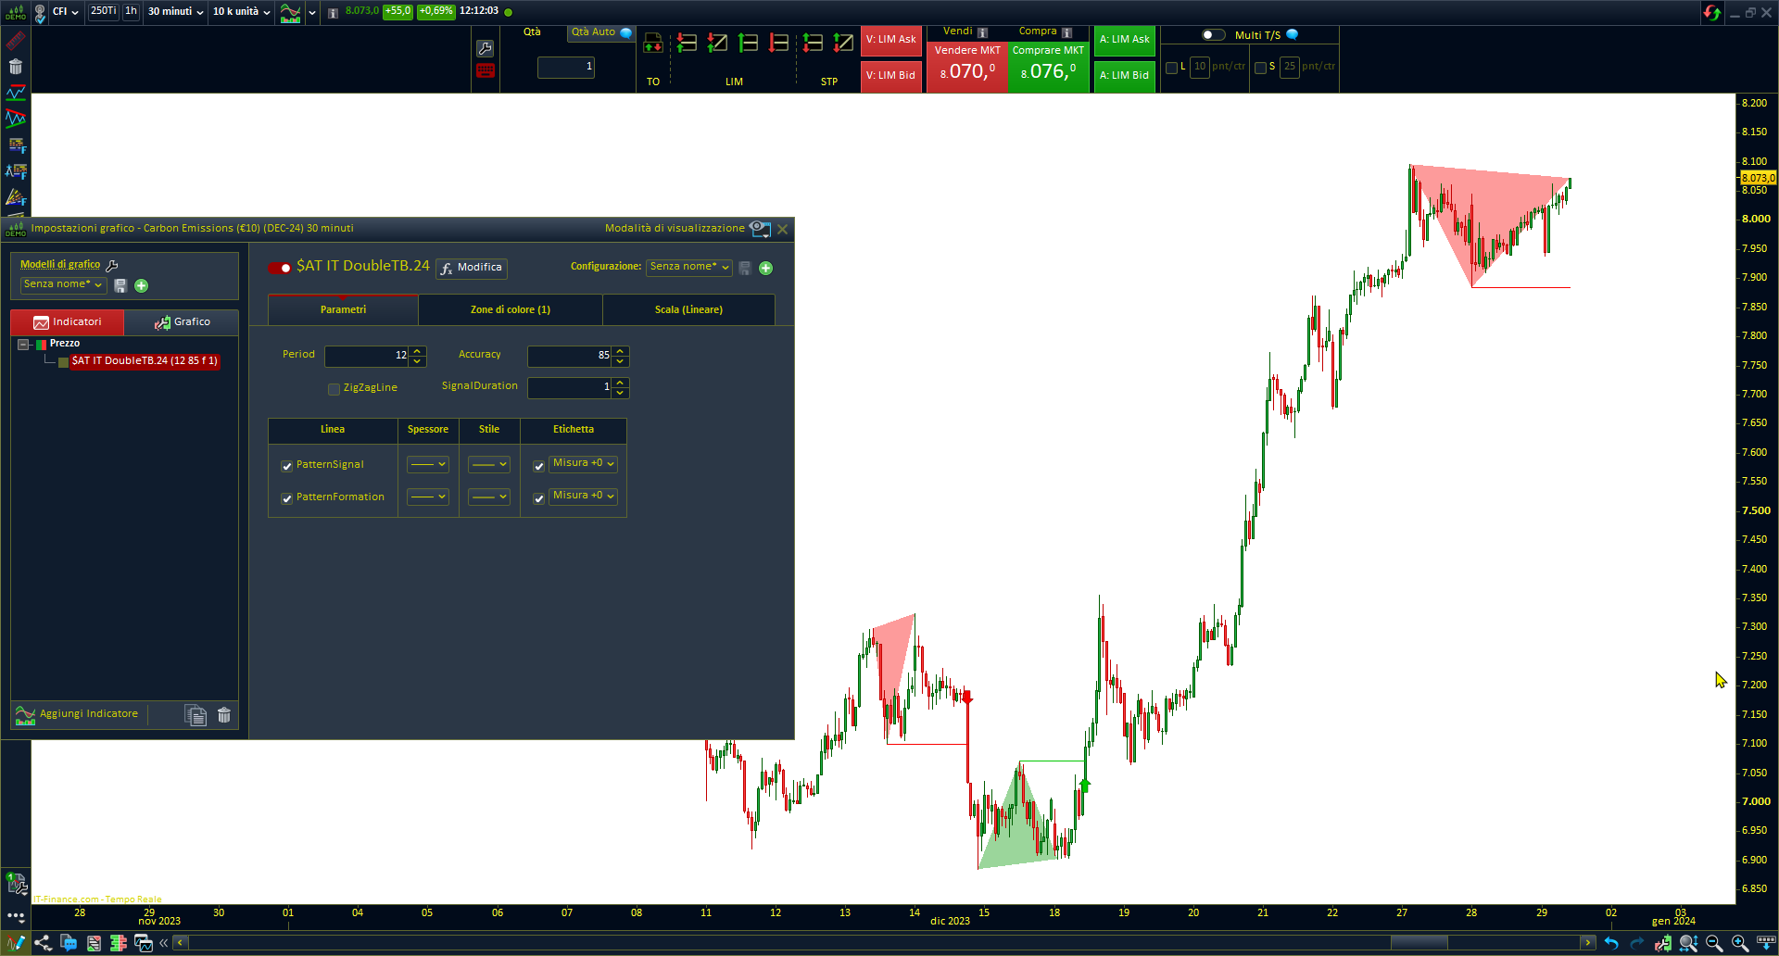Click Aggiungi Indicatore button
Screen dimensions: 1779x956
(77, 714)
